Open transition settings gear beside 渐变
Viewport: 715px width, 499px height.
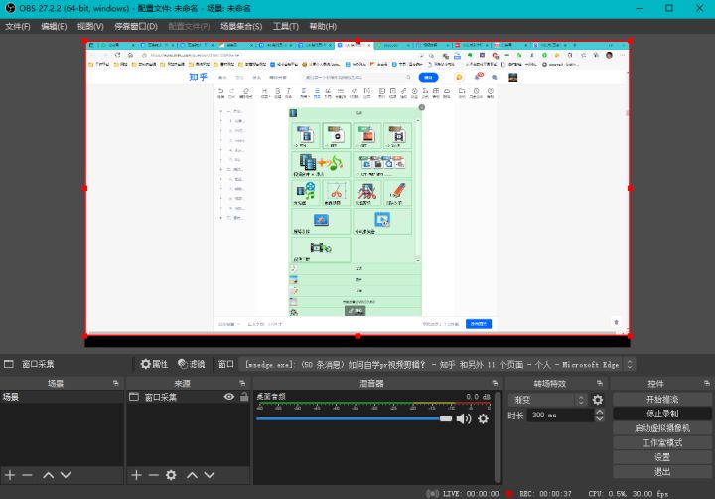[598, 400]
